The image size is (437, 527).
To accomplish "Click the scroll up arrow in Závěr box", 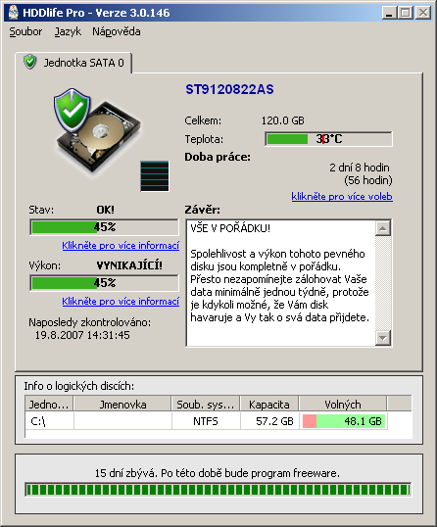I will tap(383, 228).
